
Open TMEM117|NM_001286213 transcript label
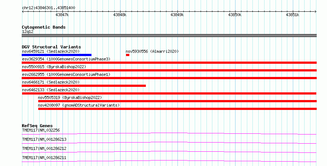tap(44, 140)
